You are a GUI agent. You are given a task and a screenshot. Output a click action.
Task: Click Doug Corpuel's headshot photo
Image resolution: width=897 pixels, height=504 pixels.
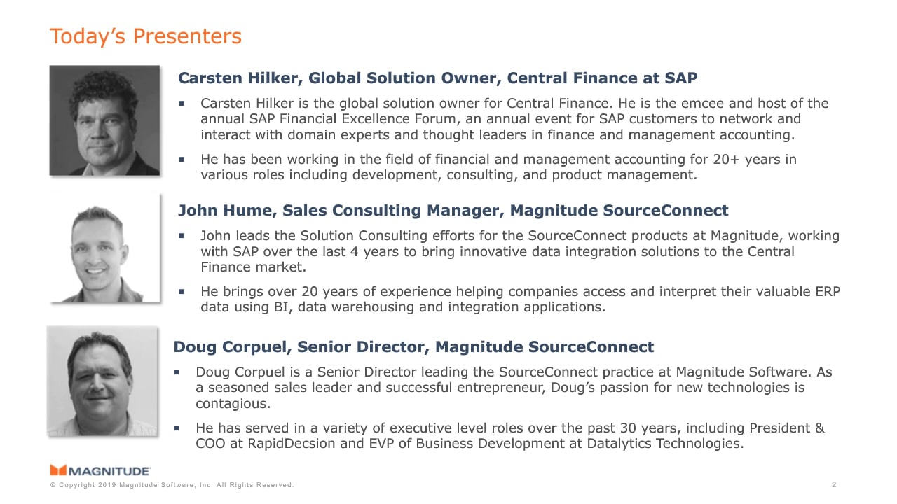pos(102,381)
